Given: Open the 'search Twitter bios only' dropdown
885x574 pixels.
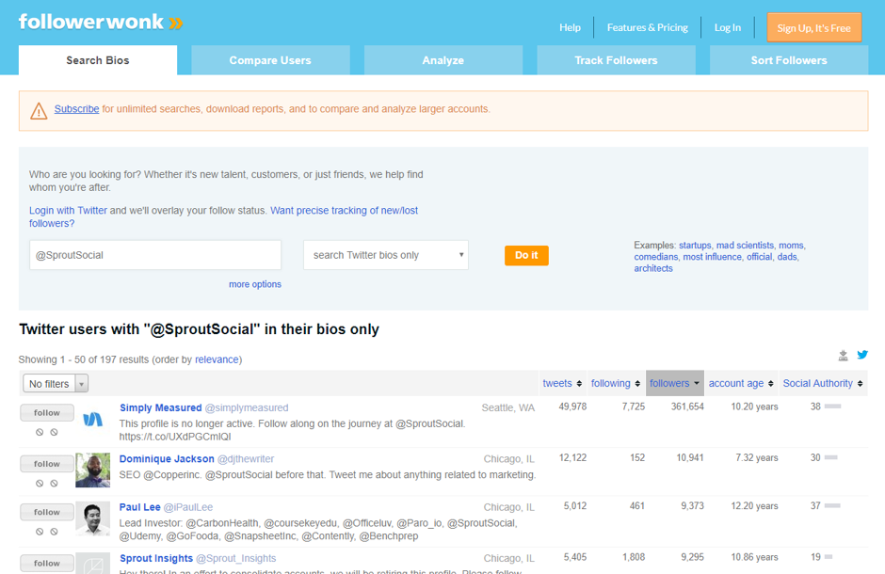Looking at the screenshot, I should pyautogui.click(x=386, y=255).
